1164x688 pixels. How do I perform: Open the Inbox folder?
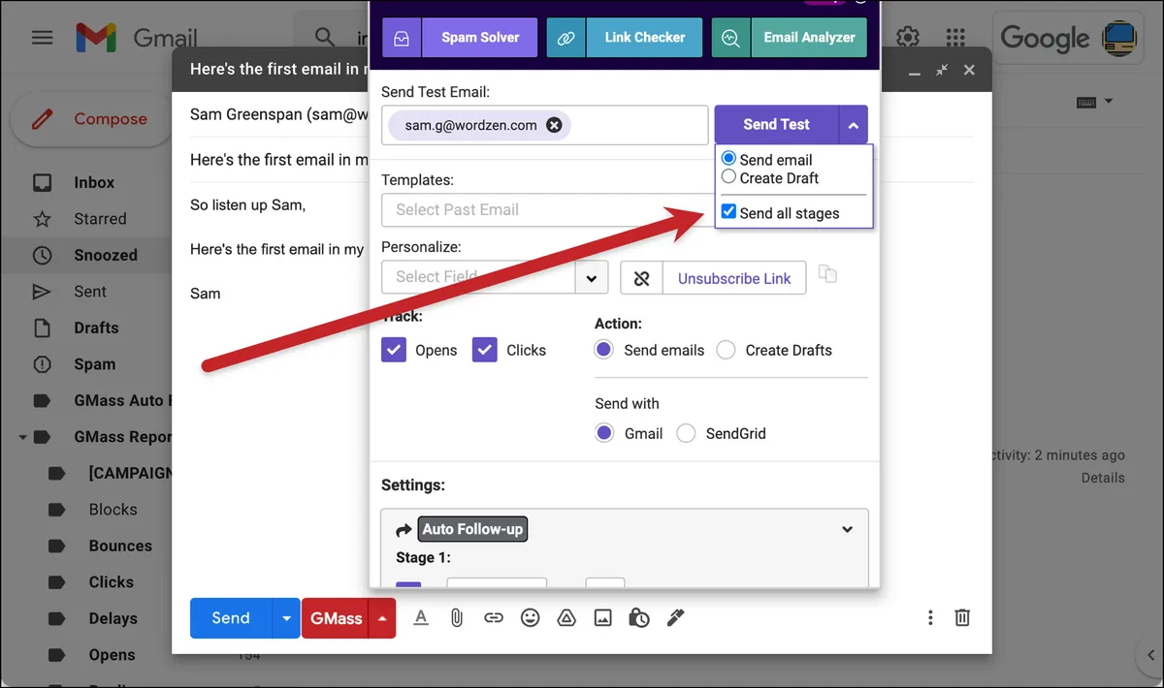click(x=94, y=182)
